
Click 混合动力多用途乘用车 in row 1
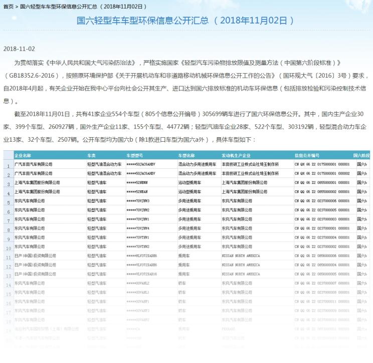(197, 164)
